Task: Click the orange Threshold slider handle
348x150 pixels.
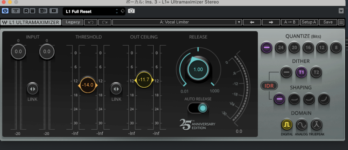Action: click(88, 85)
